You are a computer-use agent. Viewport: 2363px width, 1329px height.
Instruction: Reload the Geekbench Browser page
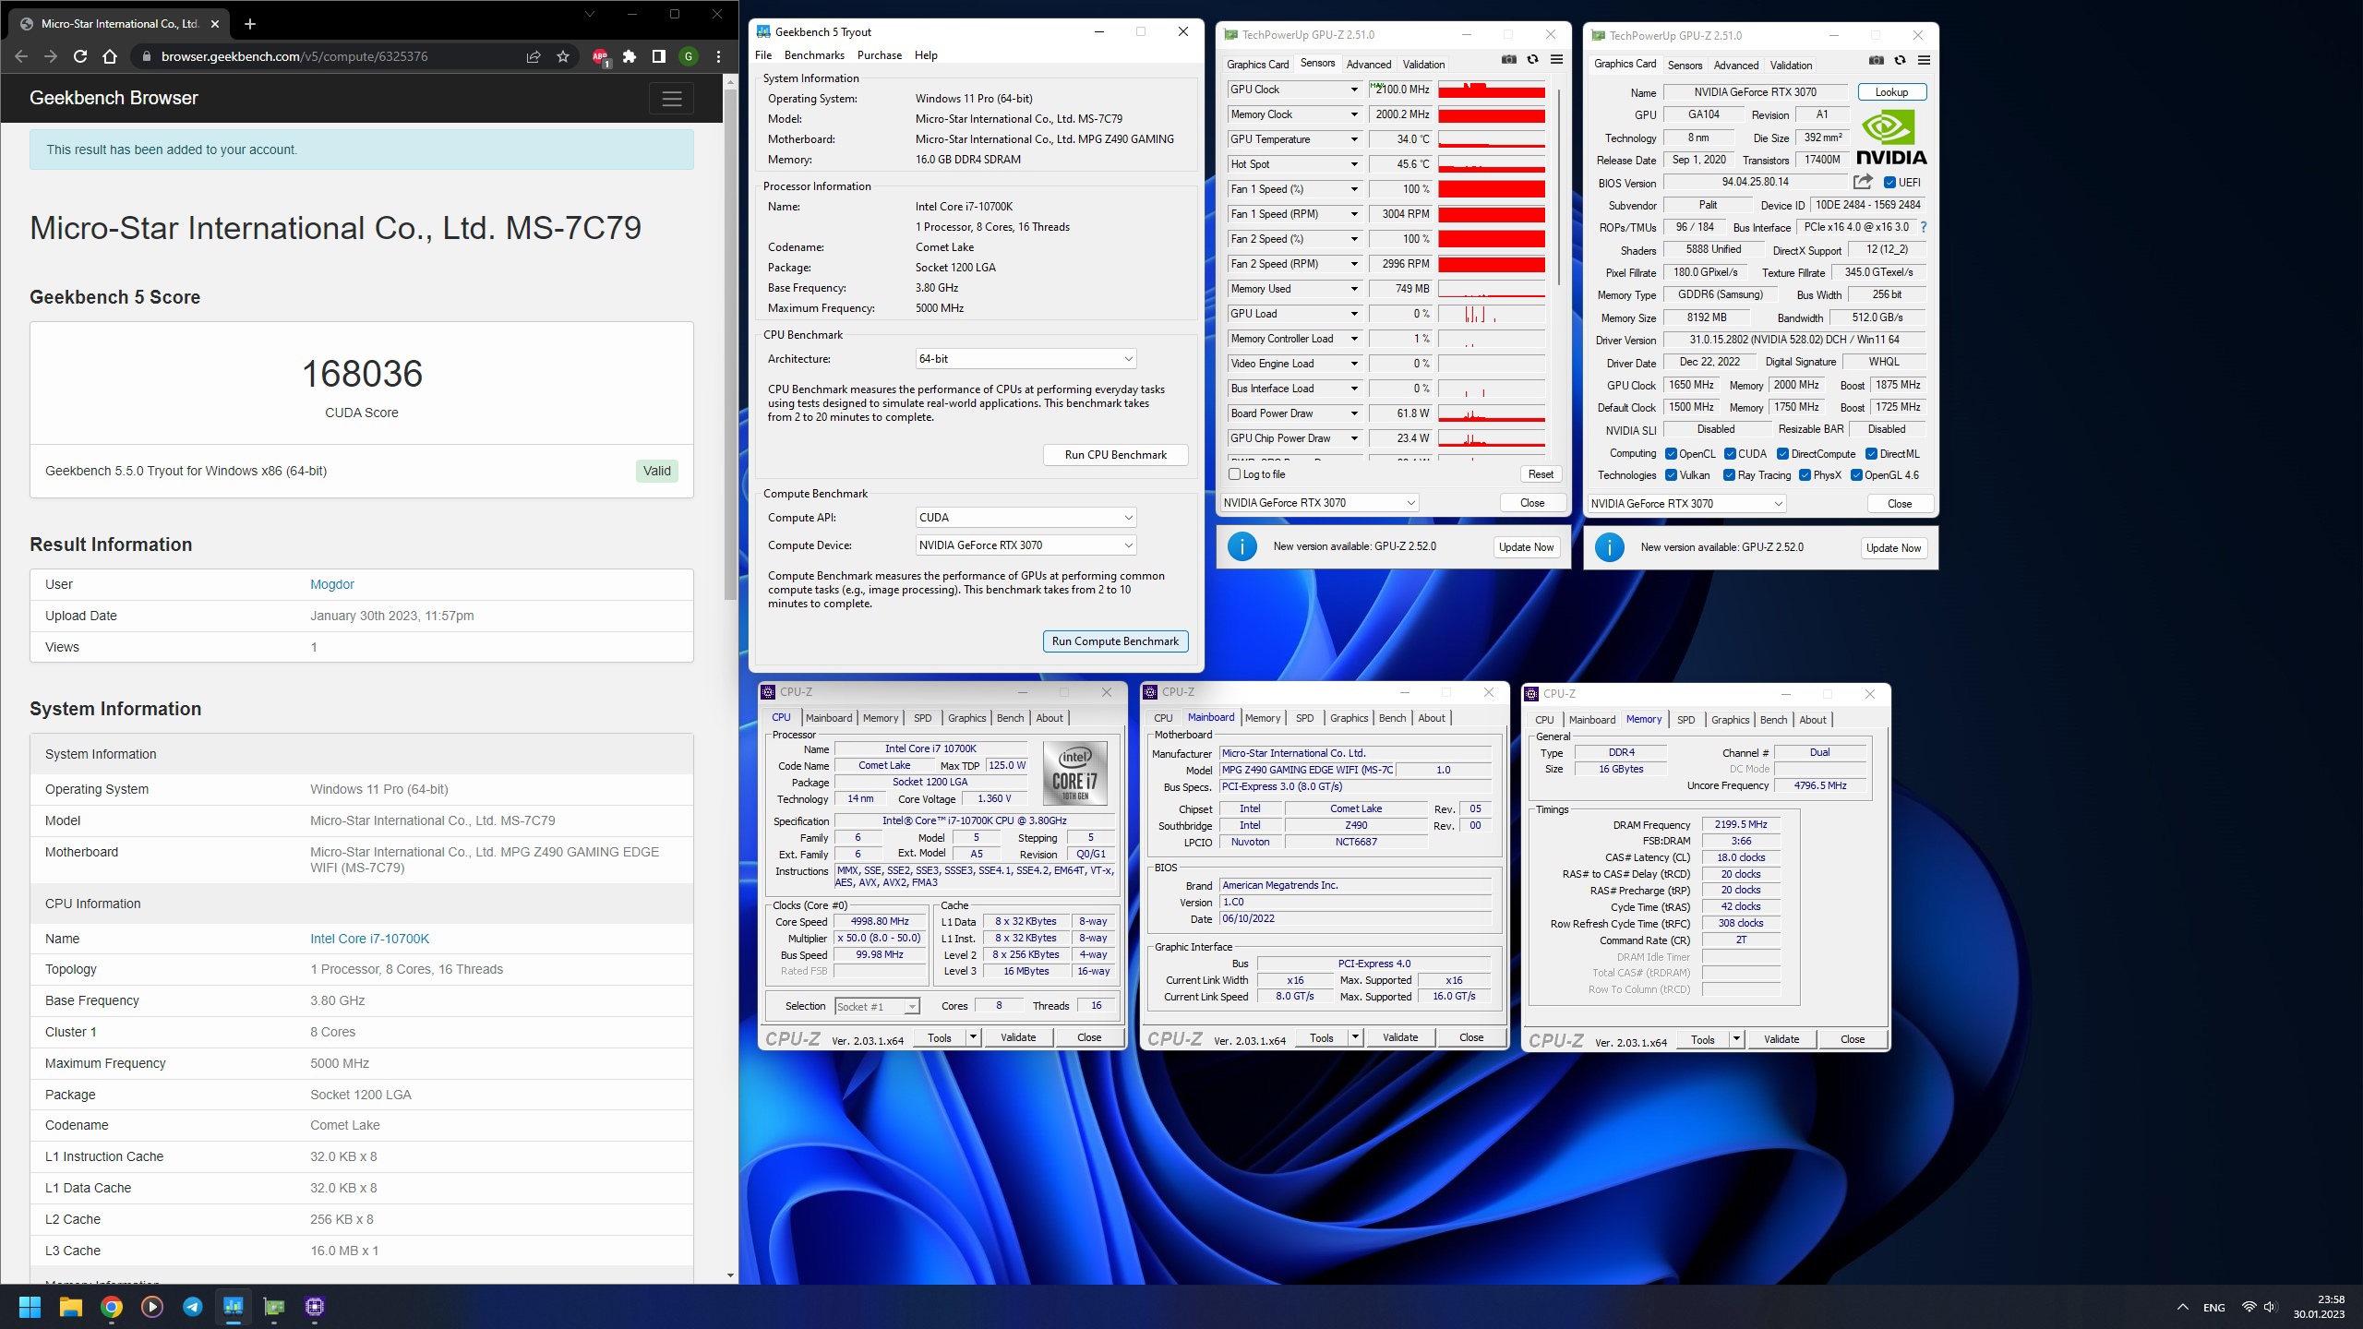[x=80, y=56]
